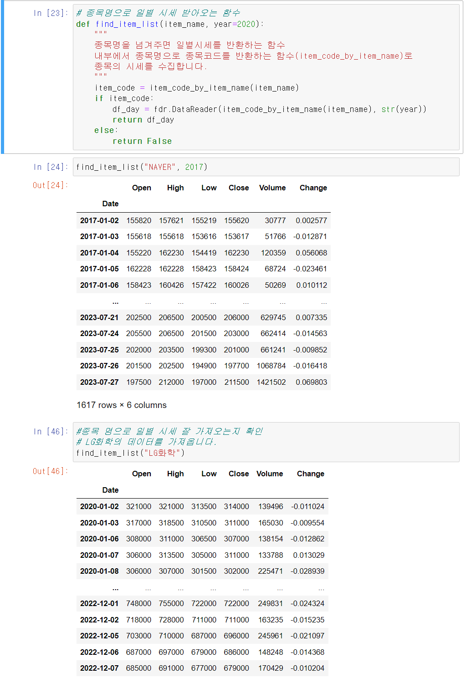
Task: Click the High column header in Out[46] table
Action: 175,474
